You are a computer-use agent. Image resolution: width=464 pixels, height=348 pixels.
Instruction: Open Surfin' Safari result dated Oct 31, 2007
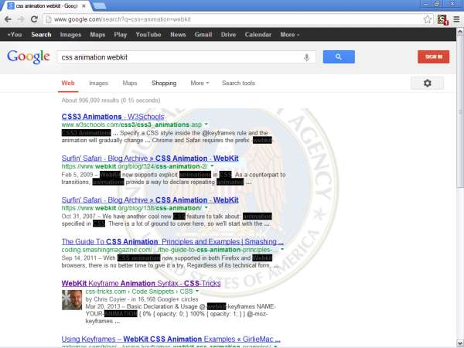pos(150,200)
